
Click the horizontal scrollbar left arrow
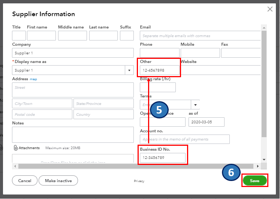(15, 166)
